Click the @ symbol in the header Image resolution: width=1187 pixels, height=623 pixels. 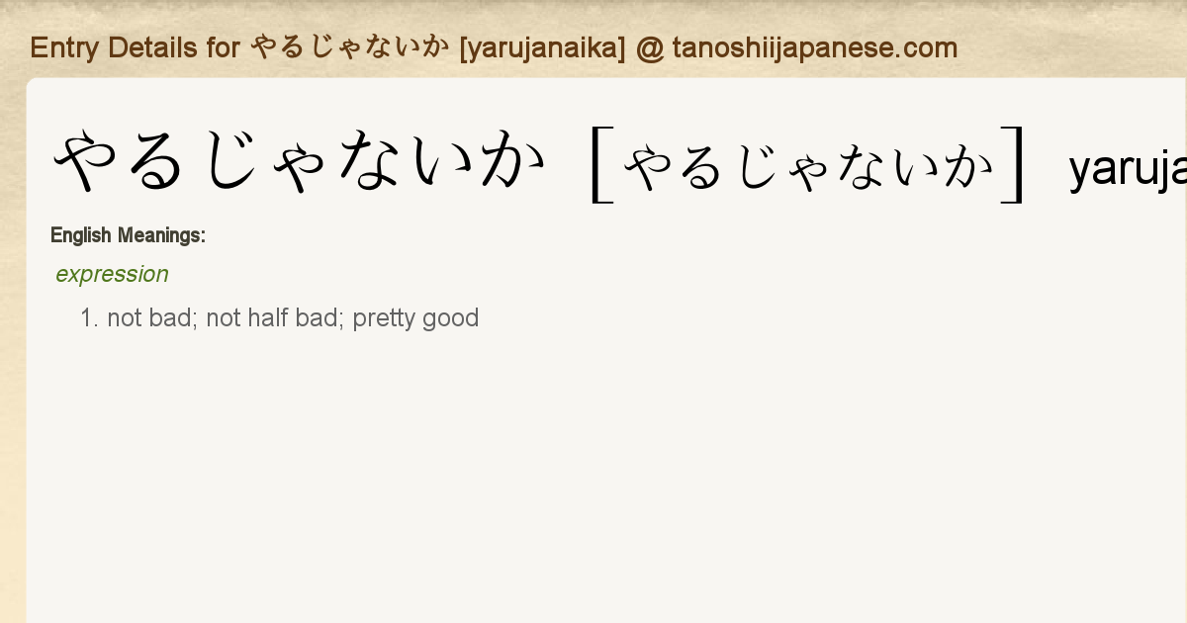(x=650, y=47)
